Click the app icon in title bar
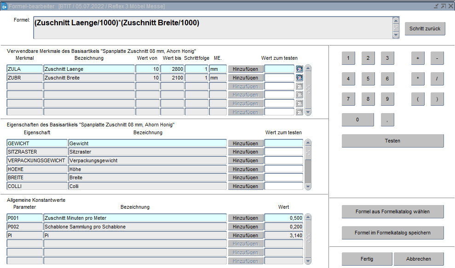 [4, 6]
